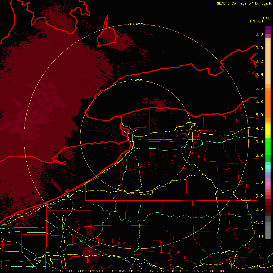The image size is (273, 273).
Task: Click the 5.0 legend value
Action: (x=259, y=115)
